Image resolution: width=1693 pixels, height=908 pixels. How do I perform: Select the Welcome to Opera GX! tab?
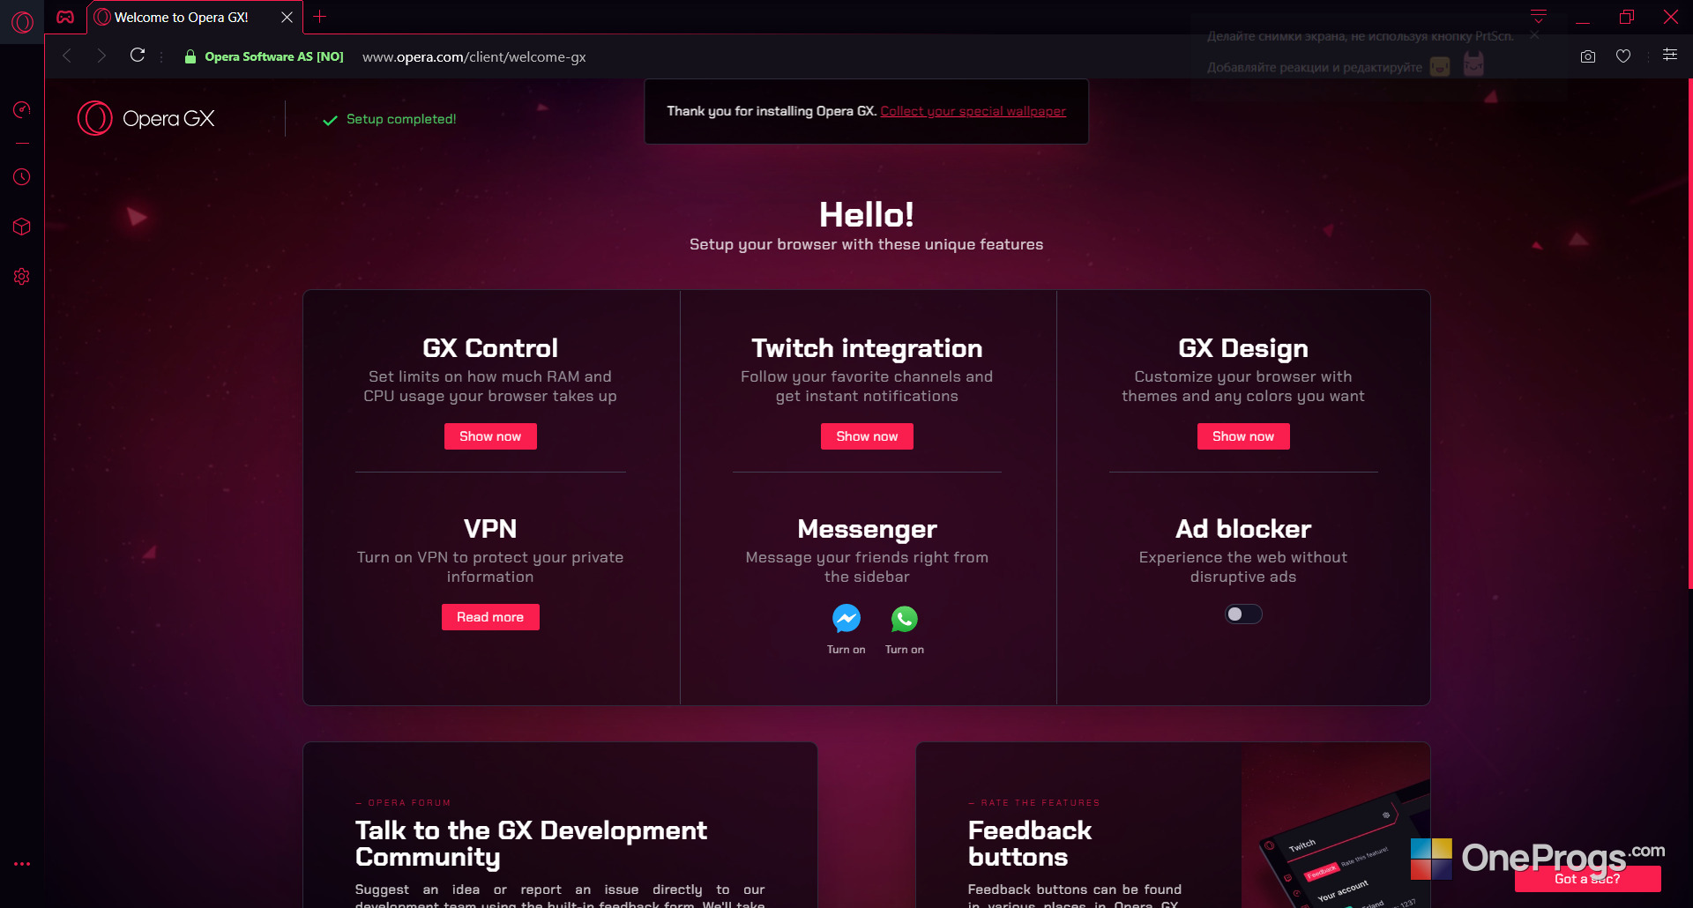pos(194,17)
